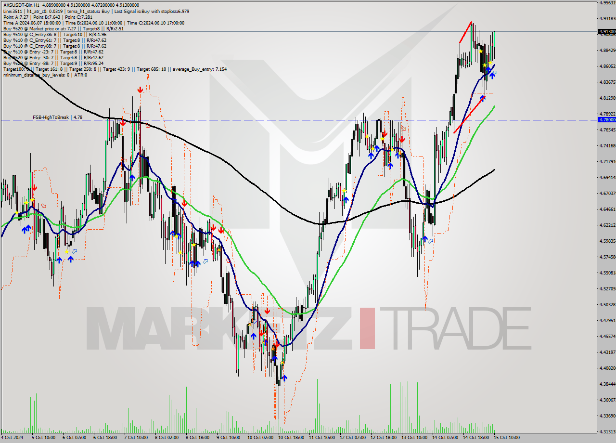The width and height of the screenshot is (616, 443).
Task: Click the '12 Oct 02:00' time label
Action: 352,438
